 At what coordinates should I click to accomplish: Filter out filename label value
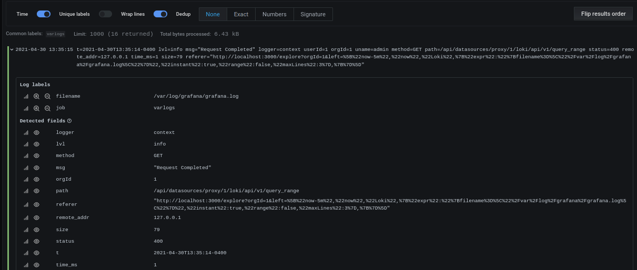point(47,97)
